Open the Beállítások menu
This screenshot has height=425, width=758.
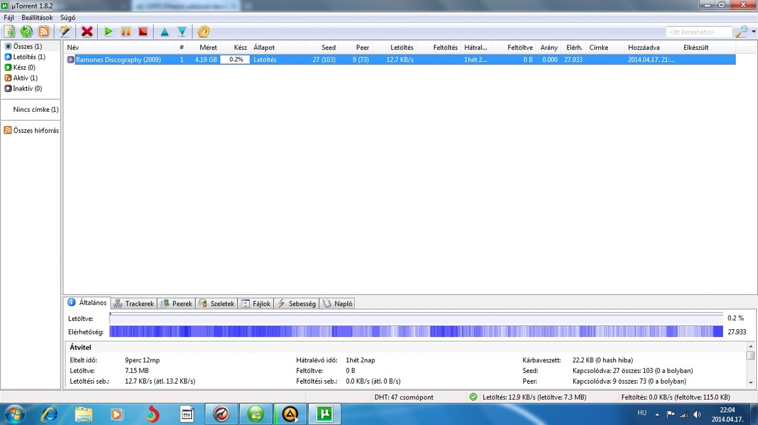pyautogui.click(x=37, y=18)
